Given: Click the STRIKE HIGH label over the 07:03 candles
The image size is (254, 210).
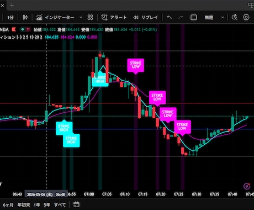Looking at the screenshot, I should pyautogui.click(x=100, y=80).
